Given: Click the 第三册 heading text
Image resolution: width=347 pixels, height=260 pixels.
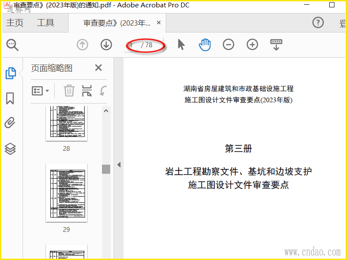Looking at the screenshot, I should coord(238,148).
